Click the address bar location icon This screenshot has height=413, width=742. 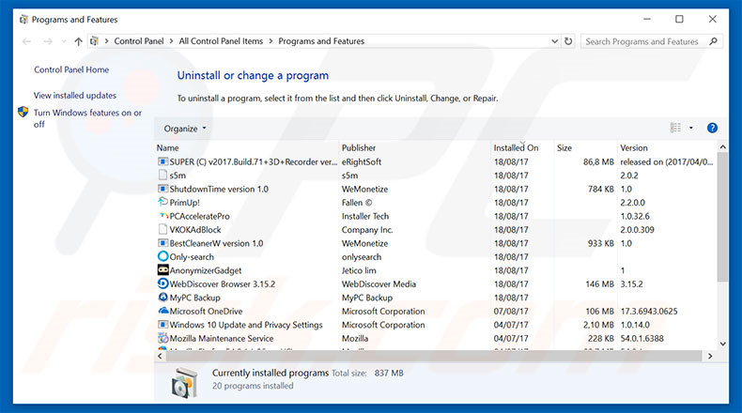pos(94,41)
